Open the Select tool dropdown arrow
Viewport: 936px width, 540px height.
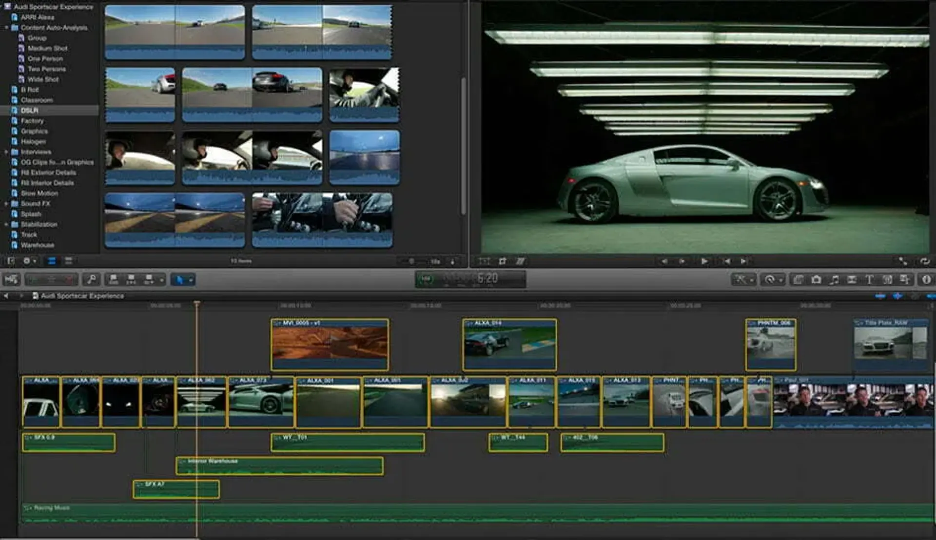pyautogui.click(x=191, y=280)
